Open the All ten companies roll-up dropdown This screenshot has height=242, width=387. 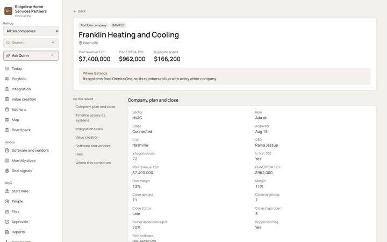click(x=31, y=31)
